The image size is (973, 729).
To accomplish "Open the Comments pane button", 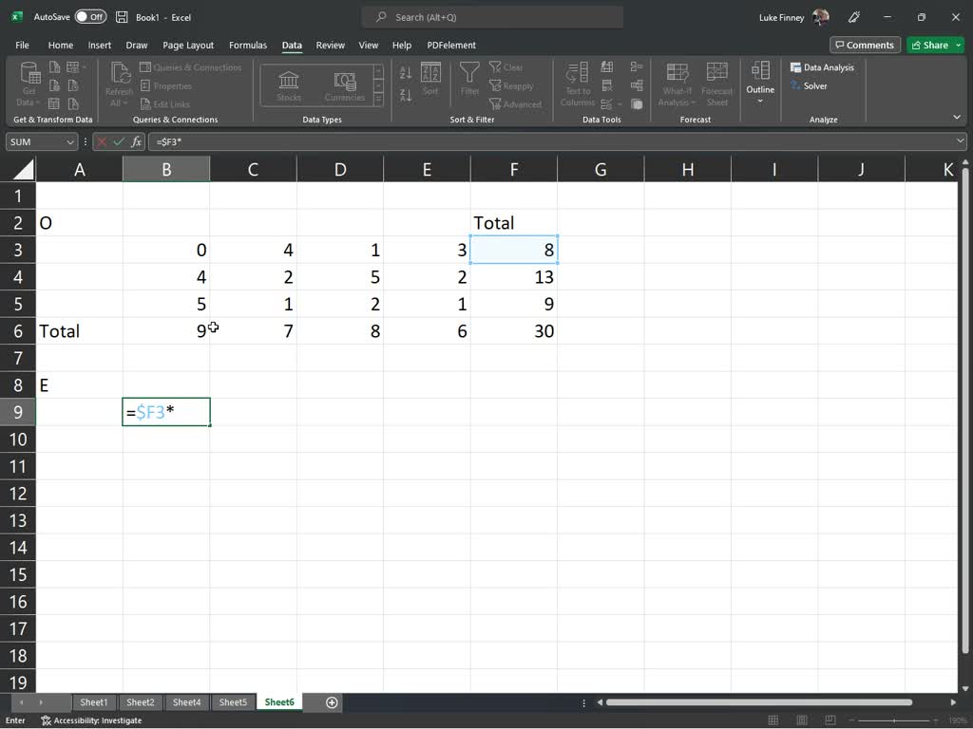I will point(864,45).
